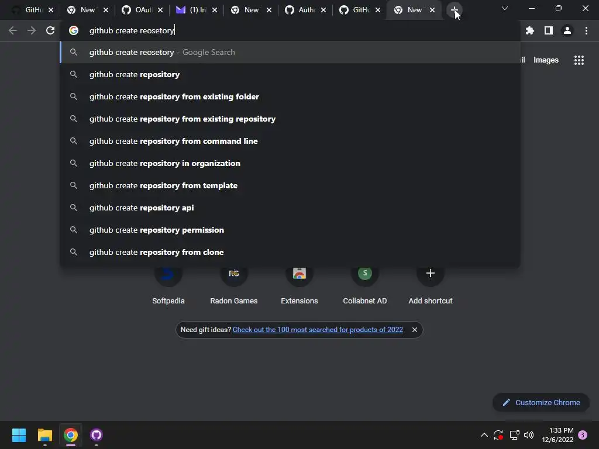Close the OAuth tab
599x449 pixels.
click(x=160, y=11)
